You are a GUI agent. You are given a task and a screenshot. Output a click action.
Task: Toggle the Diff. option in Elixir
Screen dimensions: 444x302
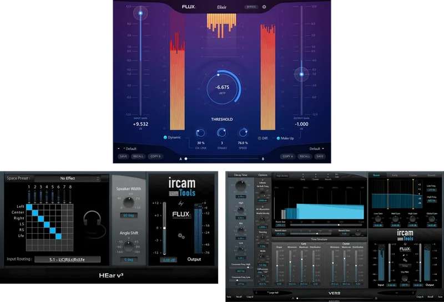coord(263,139)
